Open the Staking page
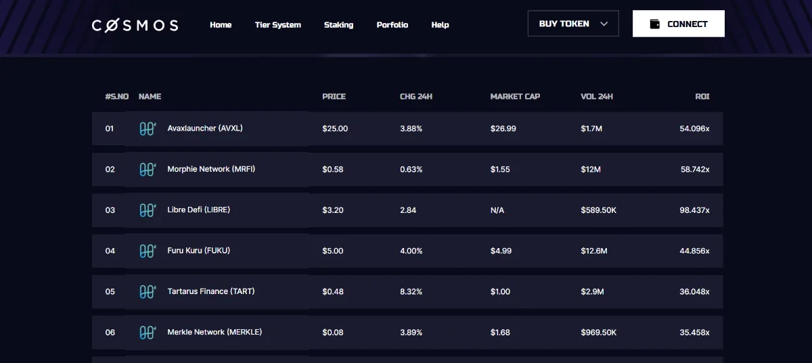This screenshot has height=363, width=812. [338, 25]
